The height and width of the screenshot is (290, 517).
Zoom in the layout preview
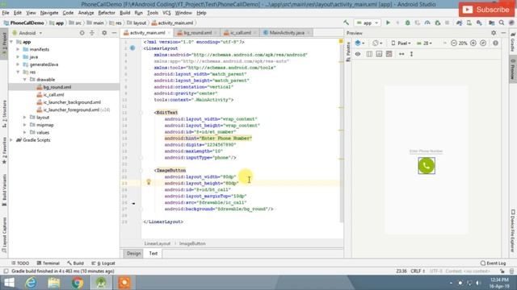click(x=473, y=43)
